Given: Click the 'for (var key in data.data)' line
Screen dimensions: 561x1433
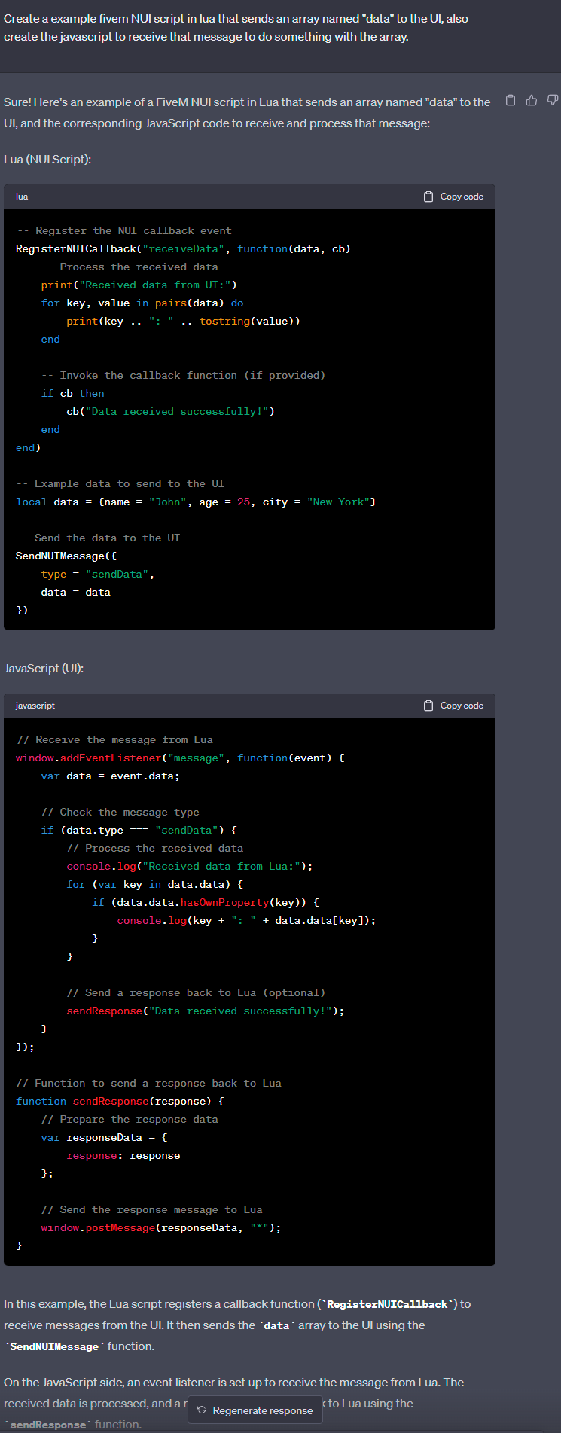Looking at the screenshot, I should 155,884.
